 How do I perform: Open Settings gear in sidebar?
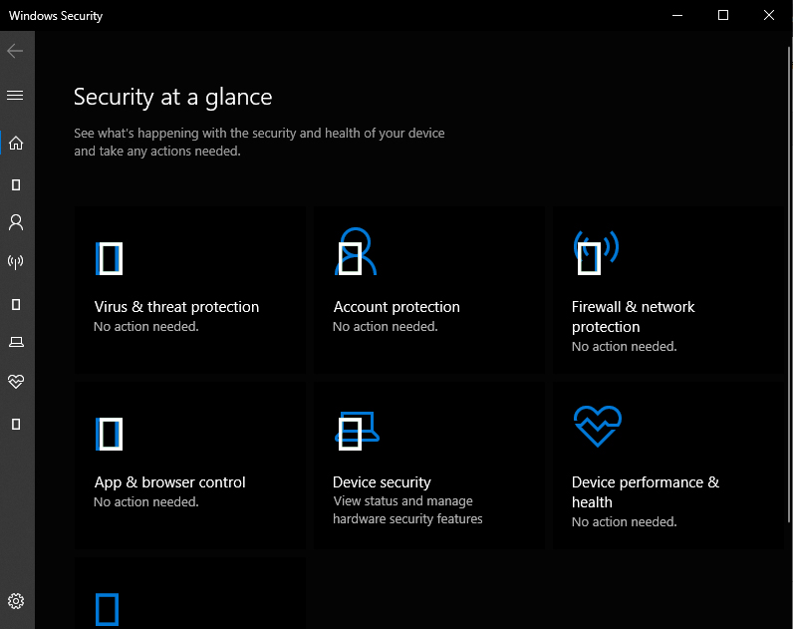point(16,601)
